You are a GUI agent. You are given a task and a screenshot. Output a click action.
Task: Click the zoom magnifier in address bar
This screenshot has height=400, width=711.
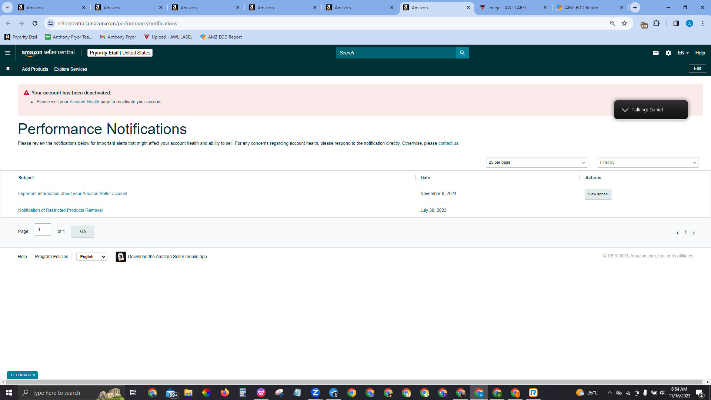pos(612,23)
